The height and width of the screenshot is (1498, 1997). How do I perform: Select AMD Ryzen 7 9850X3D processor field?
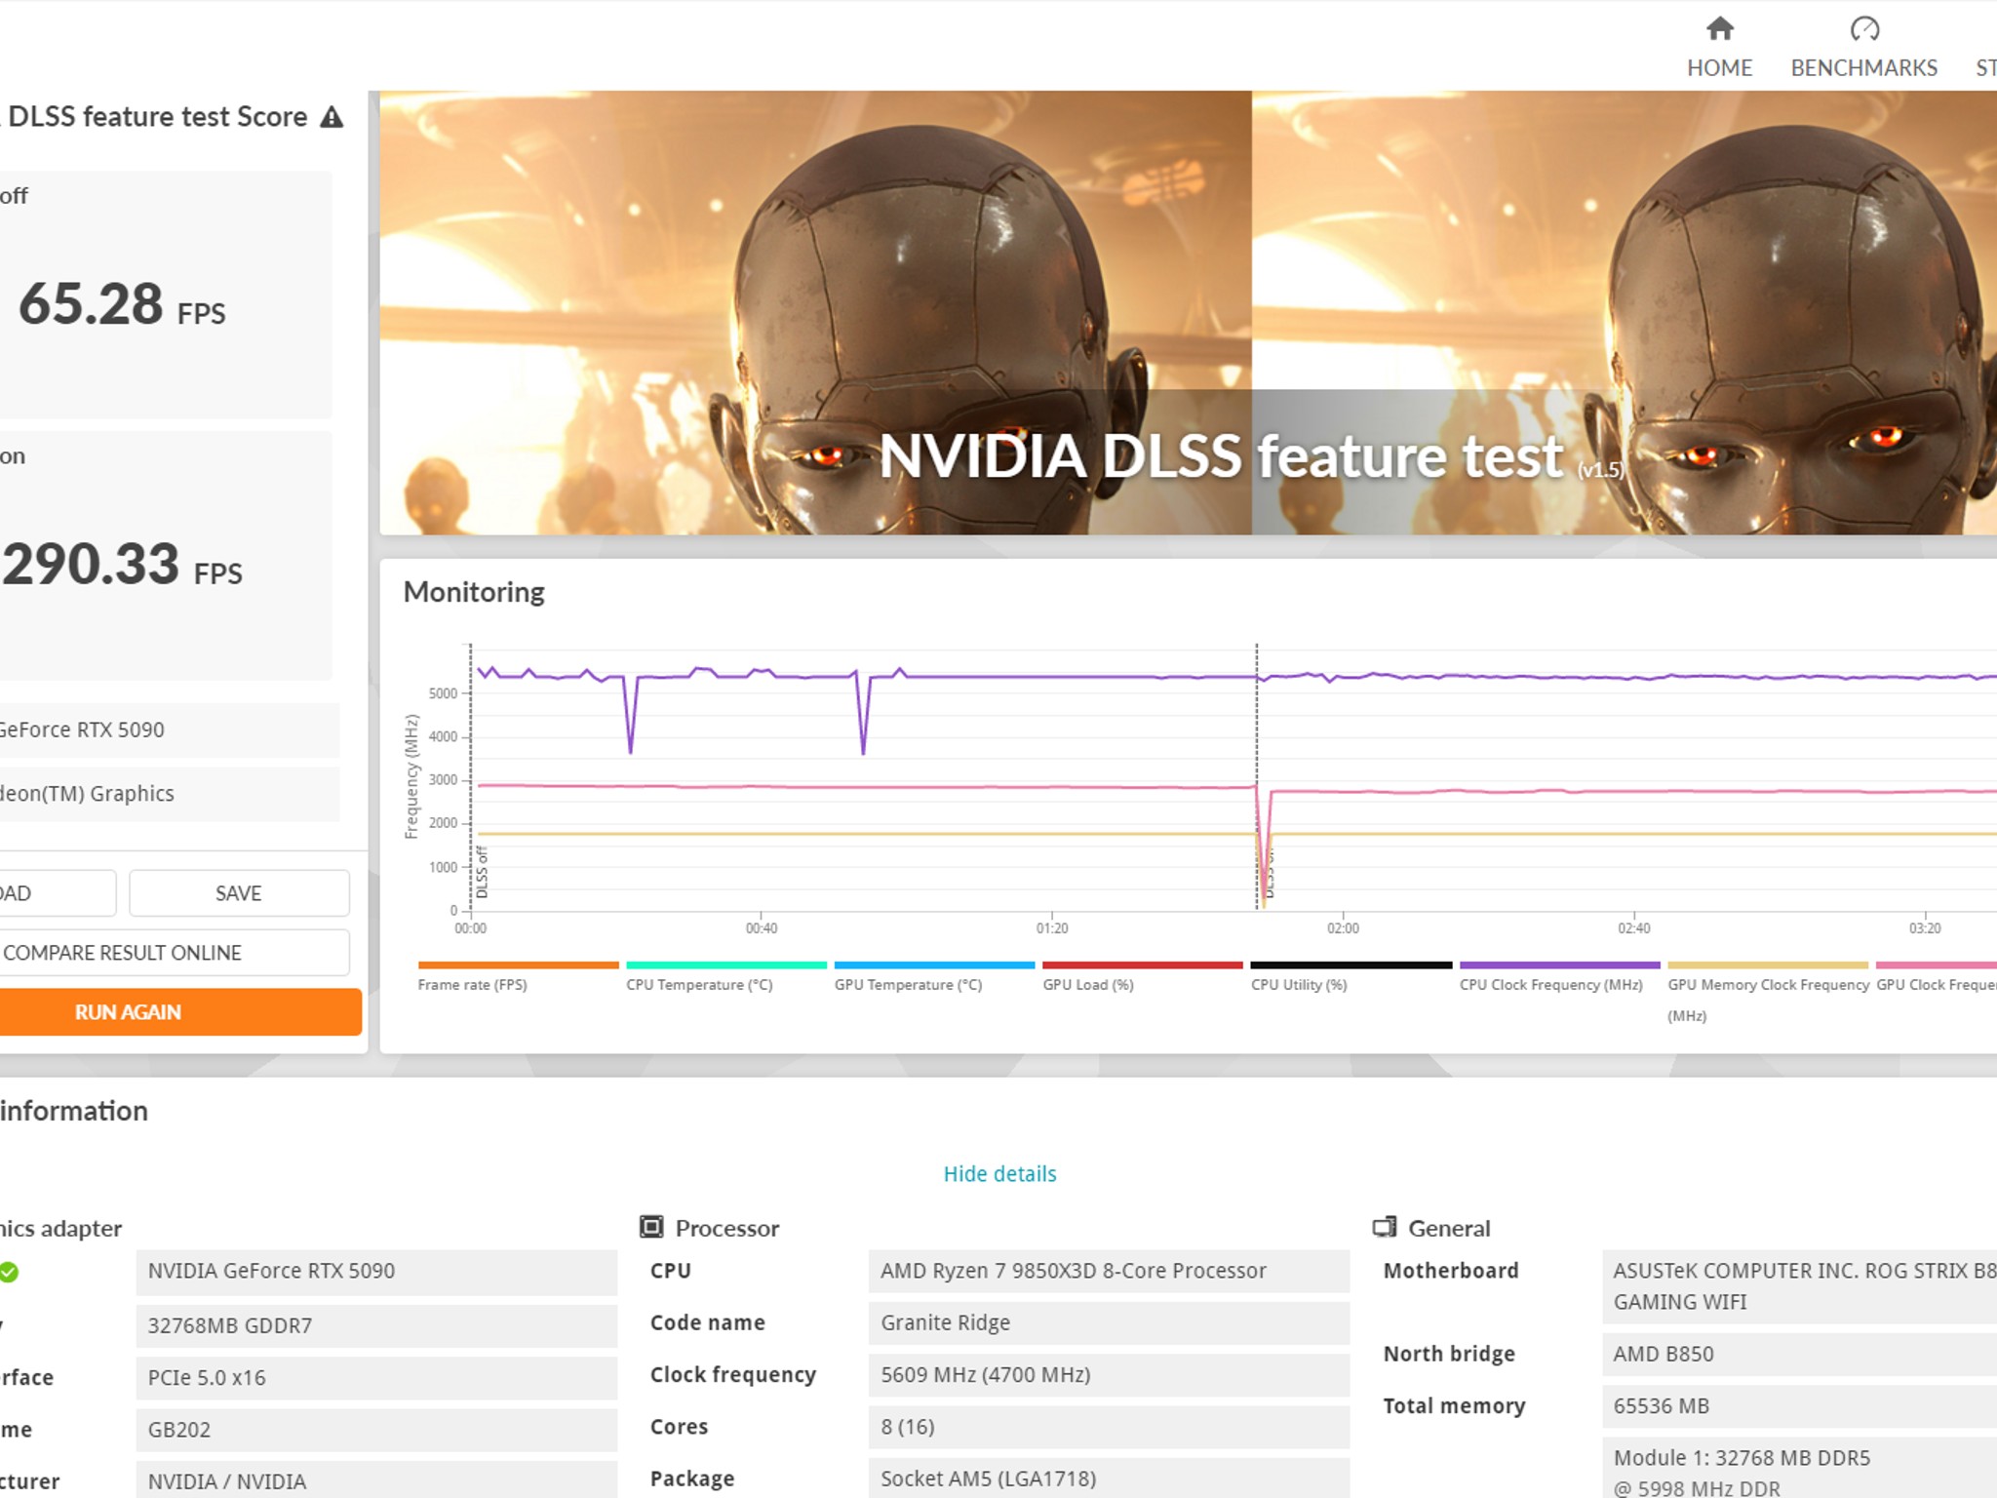1109,1271
